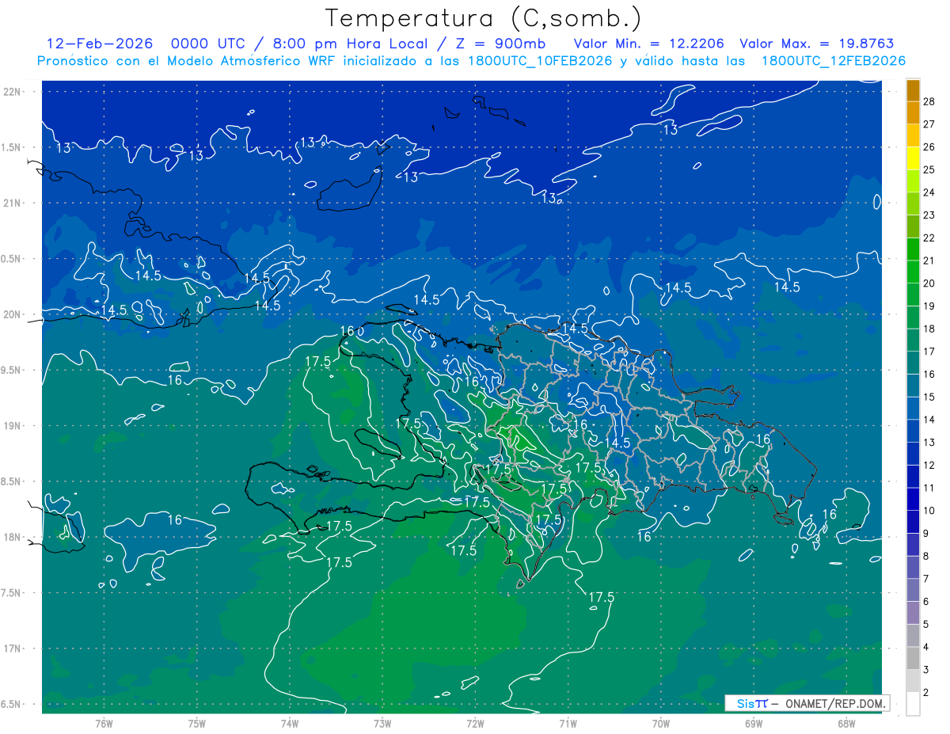Click the 21N latitude axis label
Screen dimensions: 950x734
coord(12,203)
